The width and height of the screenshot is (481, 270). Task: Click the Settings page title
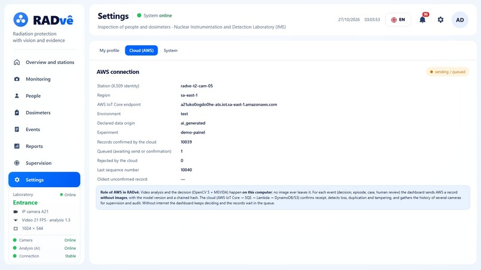(113, 16)
